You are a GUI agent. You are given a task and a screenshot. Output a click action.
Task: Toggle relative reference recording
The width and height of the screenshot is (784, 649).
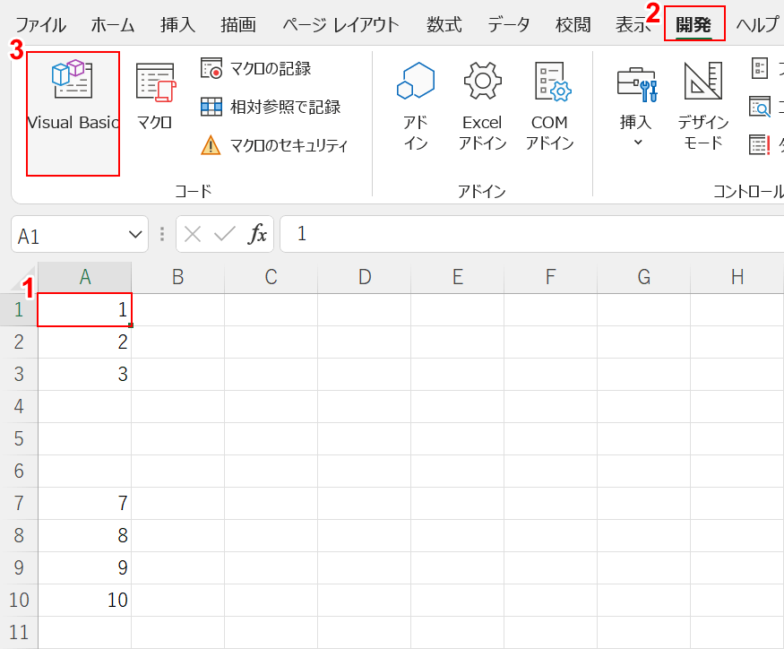(x=271, y=107)
